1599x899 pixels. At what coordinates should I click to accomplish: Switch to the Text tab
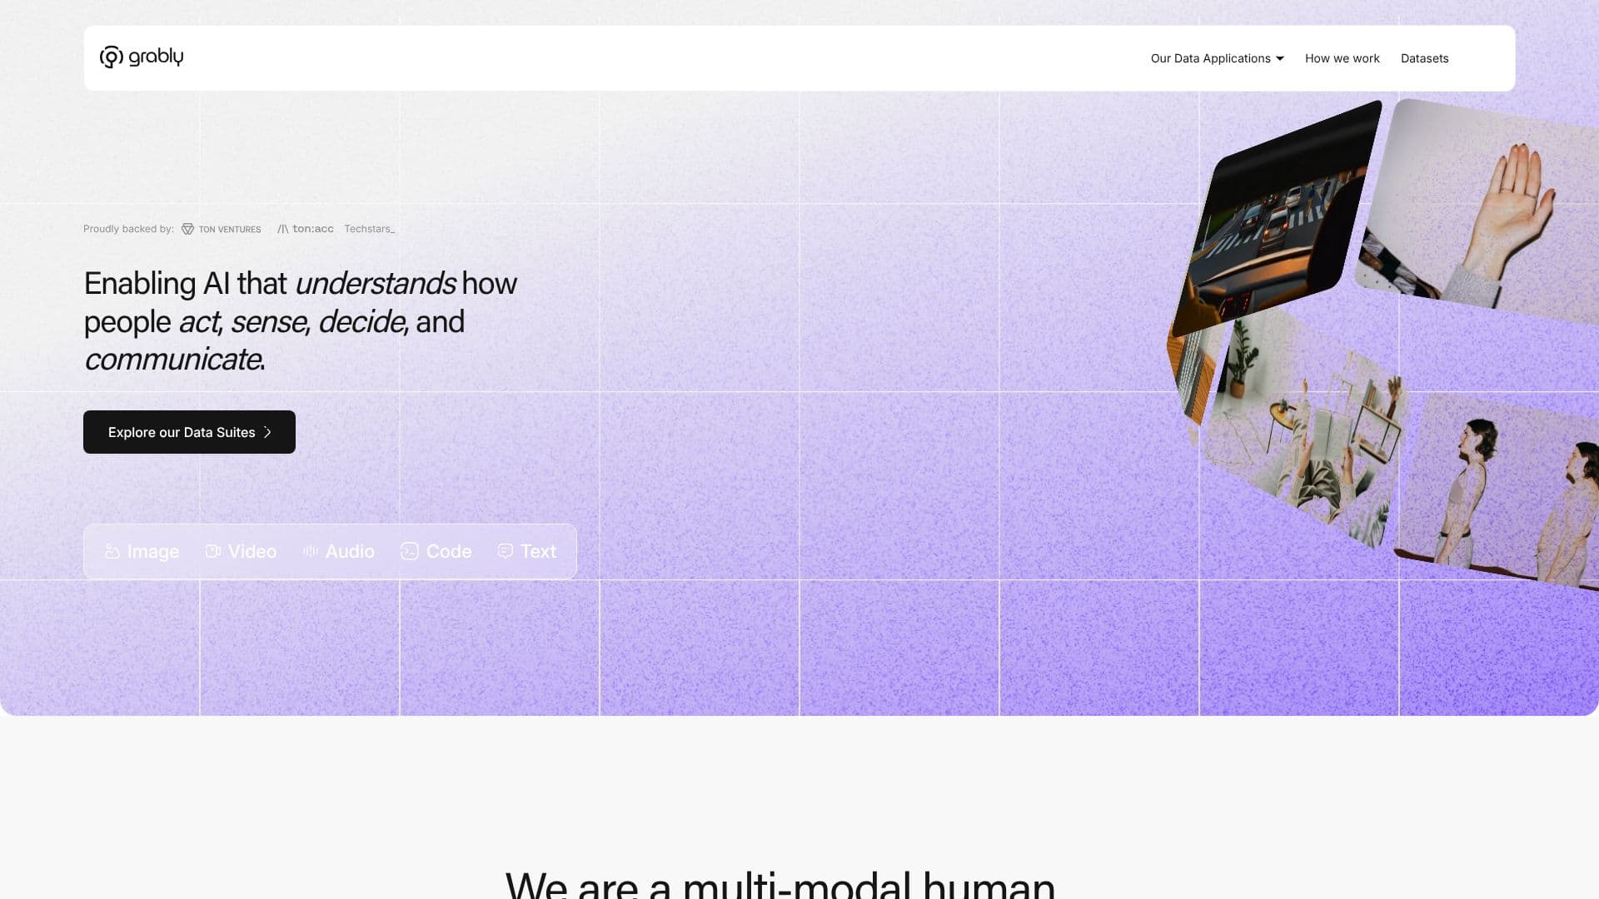527,551
